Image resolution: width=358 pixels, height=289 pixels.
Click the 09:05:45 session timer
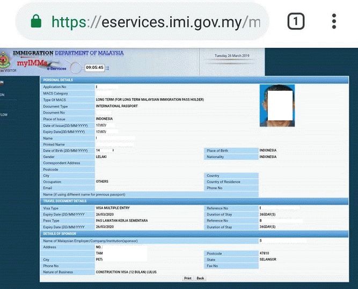(94, 68)
